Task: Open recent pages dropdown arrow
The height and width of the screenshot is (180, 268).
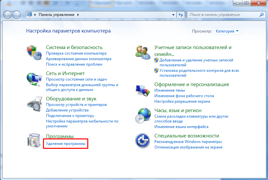Action: 23,15
